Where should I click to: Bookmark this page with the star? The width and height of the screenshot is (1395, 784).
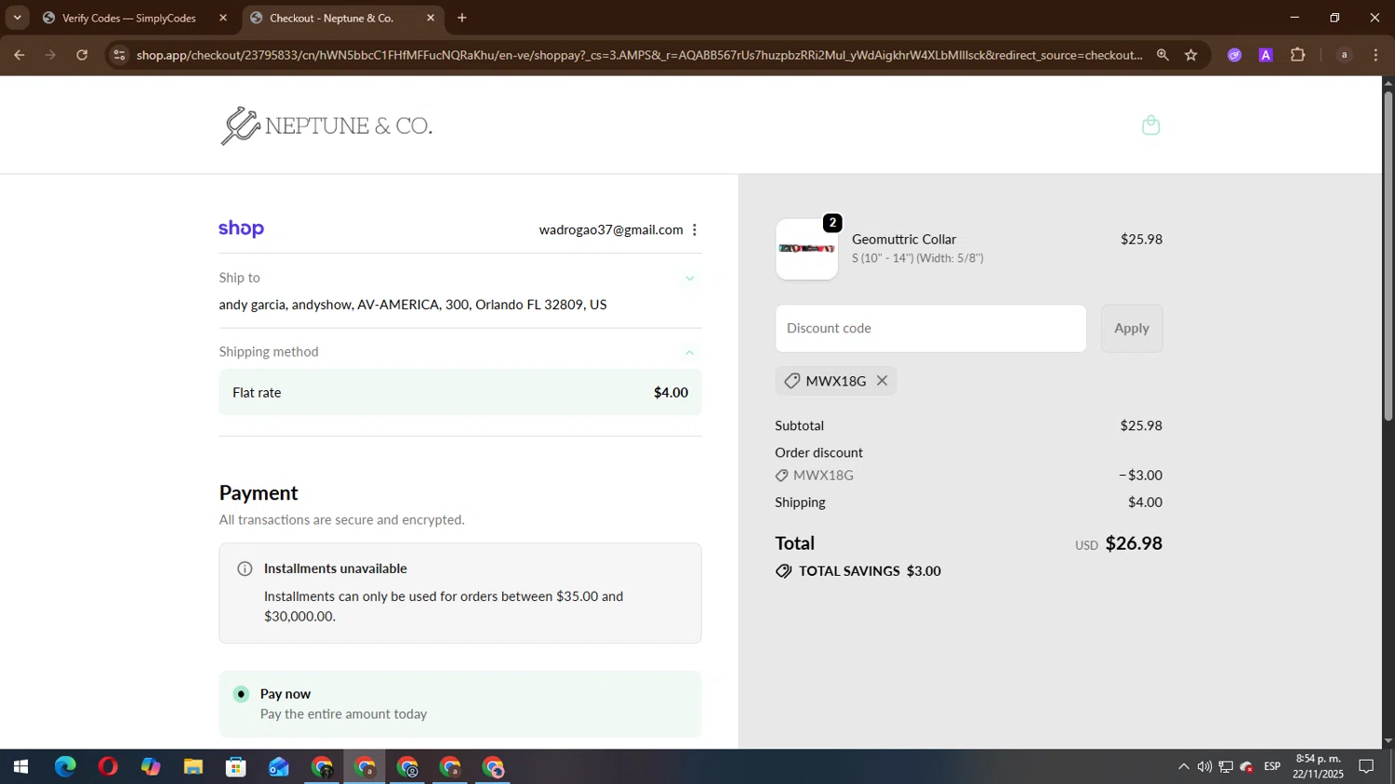tap(1190, 55)
